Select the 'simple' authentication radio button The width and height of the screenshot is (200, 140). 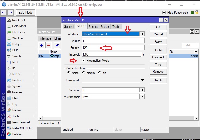pos(84,73)
